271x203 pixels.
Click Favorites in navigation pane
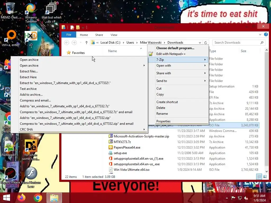pyautogui.click(x=78, y=53)
